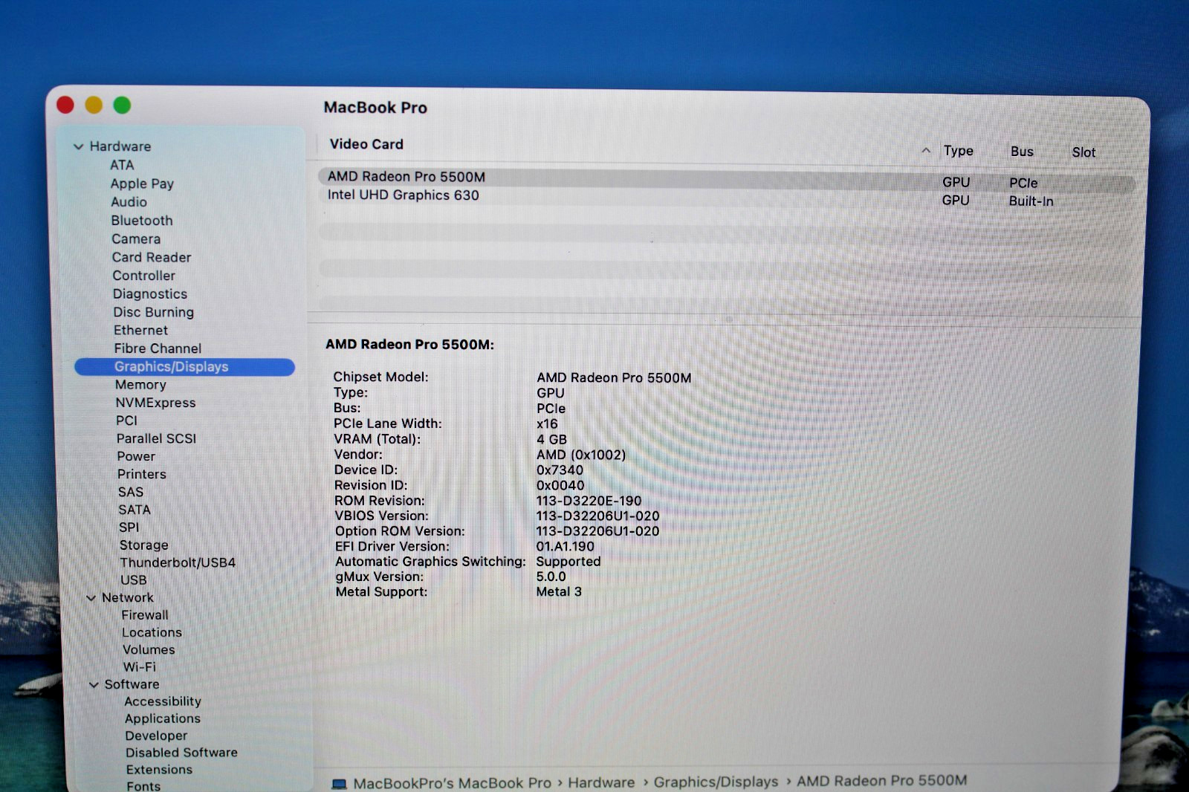Open Memory information
Viewport: 1189px width, 792px height.
click(x=140, y=385)
